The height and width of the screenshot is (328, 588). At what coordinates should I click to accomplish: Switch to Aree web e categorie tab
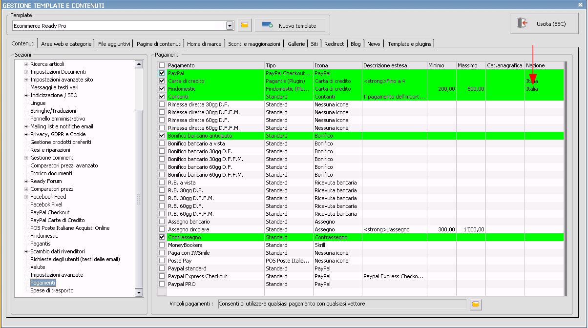pyautogui.click(x=66, y=44)
